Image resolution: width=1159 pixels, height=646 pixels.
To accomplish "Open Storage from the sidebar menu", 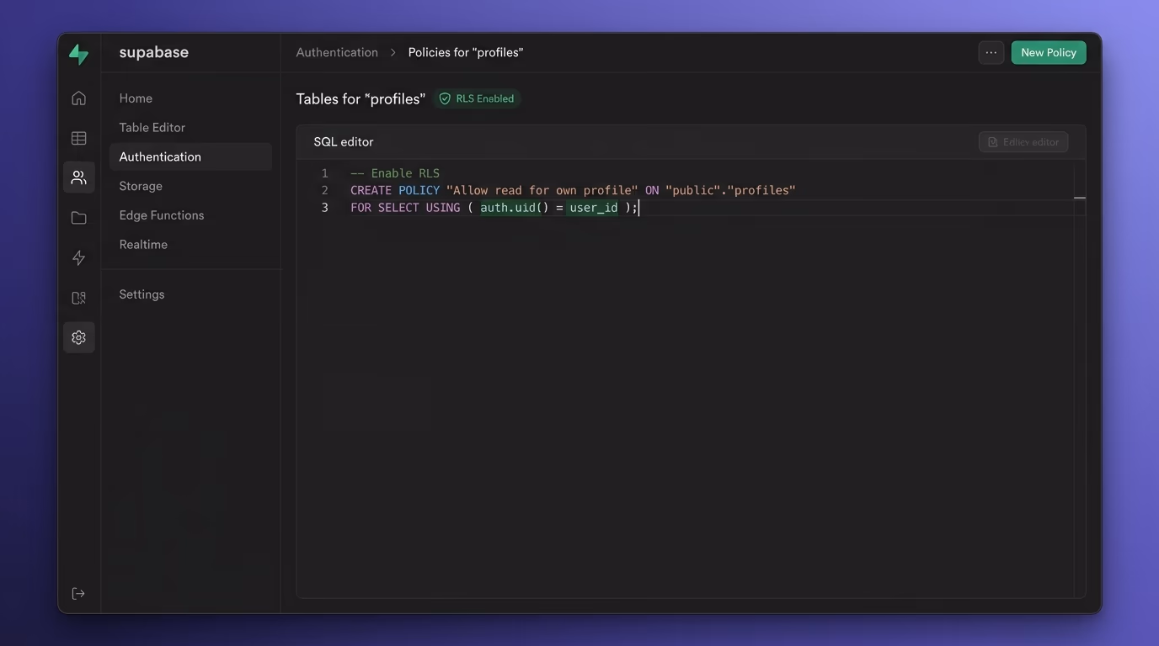I will click(141, 186).
